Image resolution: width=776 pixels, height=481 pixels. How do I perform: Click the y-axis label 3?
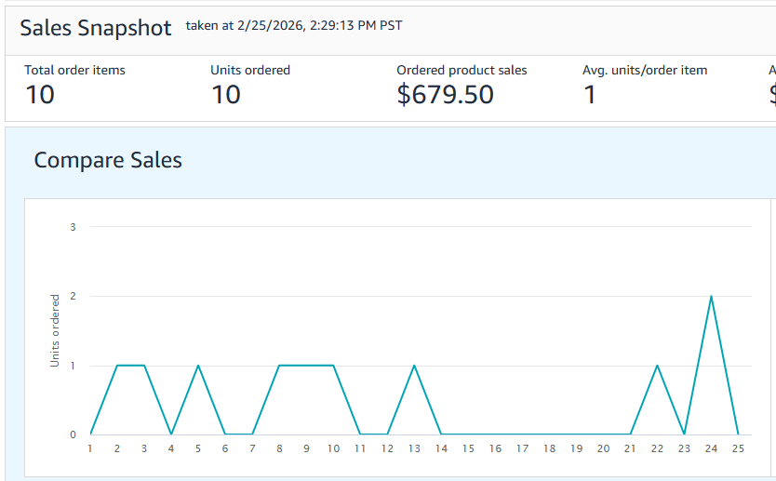click(x=73, y=227)
